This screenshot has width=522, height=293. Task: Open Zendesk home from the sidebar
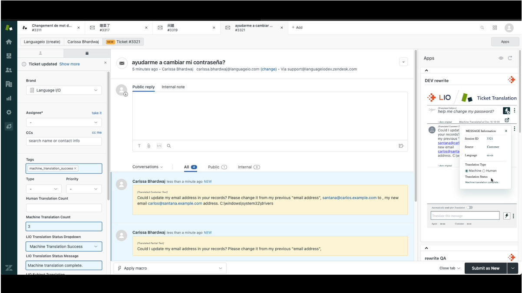9,42
